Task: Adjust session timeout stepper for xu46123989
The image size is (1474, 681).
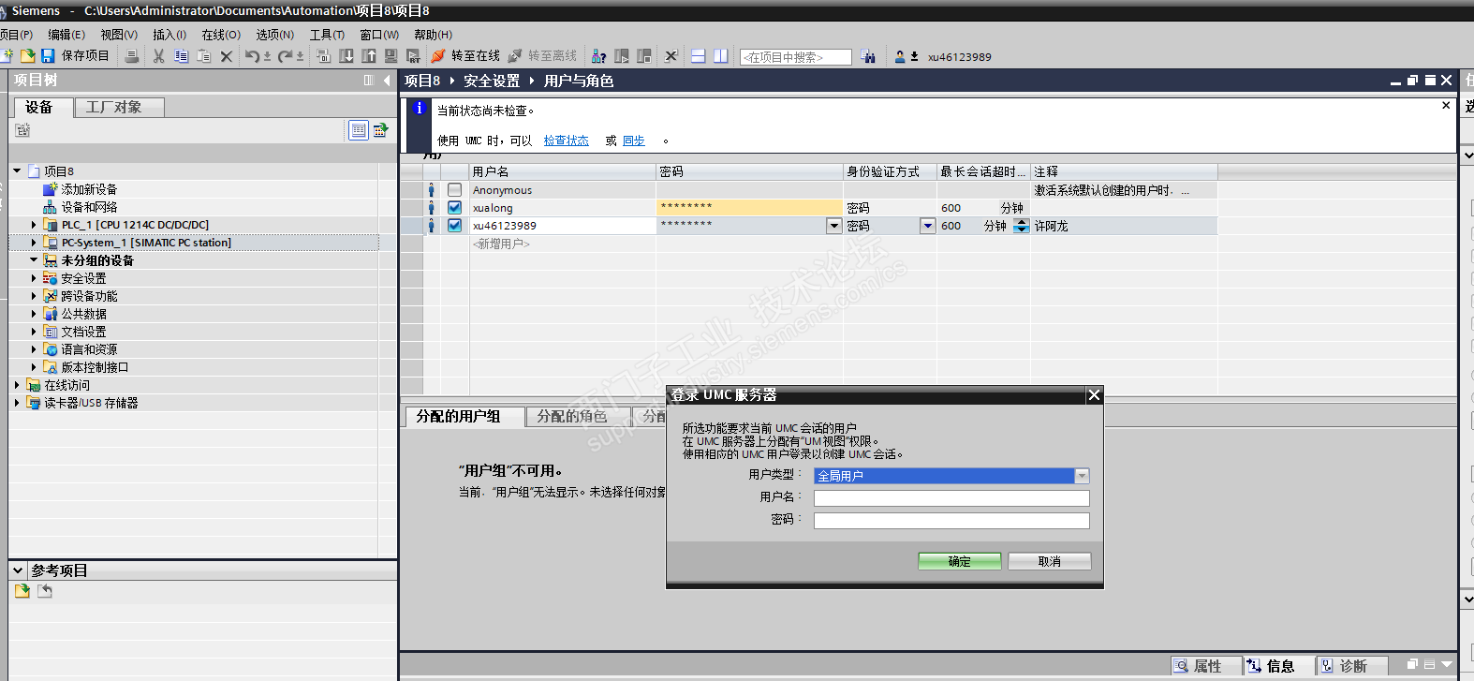Action: pos(1021,226)
